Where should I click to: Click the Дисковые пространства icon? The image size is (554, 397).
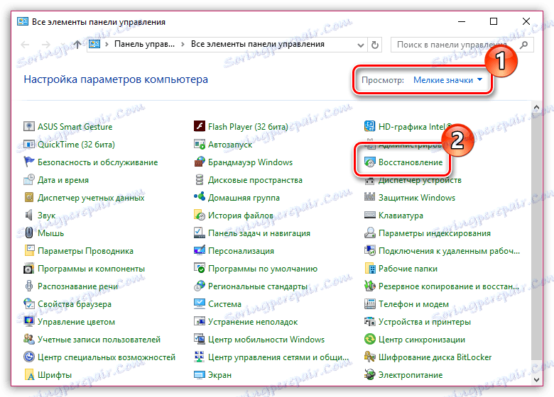(x=200, y=179)
